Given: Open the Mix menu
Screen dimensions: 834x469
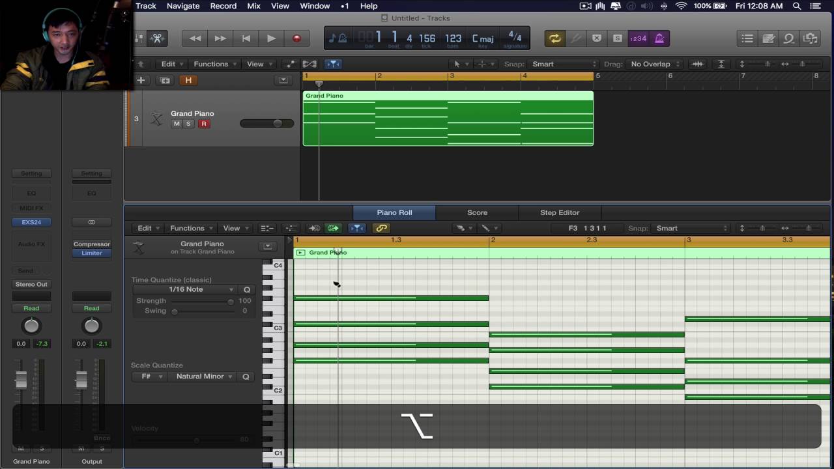Looking at the screenshot, I should [x=253, y=6].
